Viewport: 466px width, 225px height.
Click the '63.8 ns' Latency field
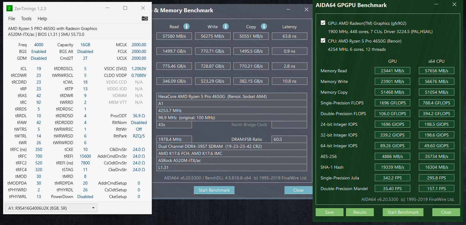tap(289, 36)
